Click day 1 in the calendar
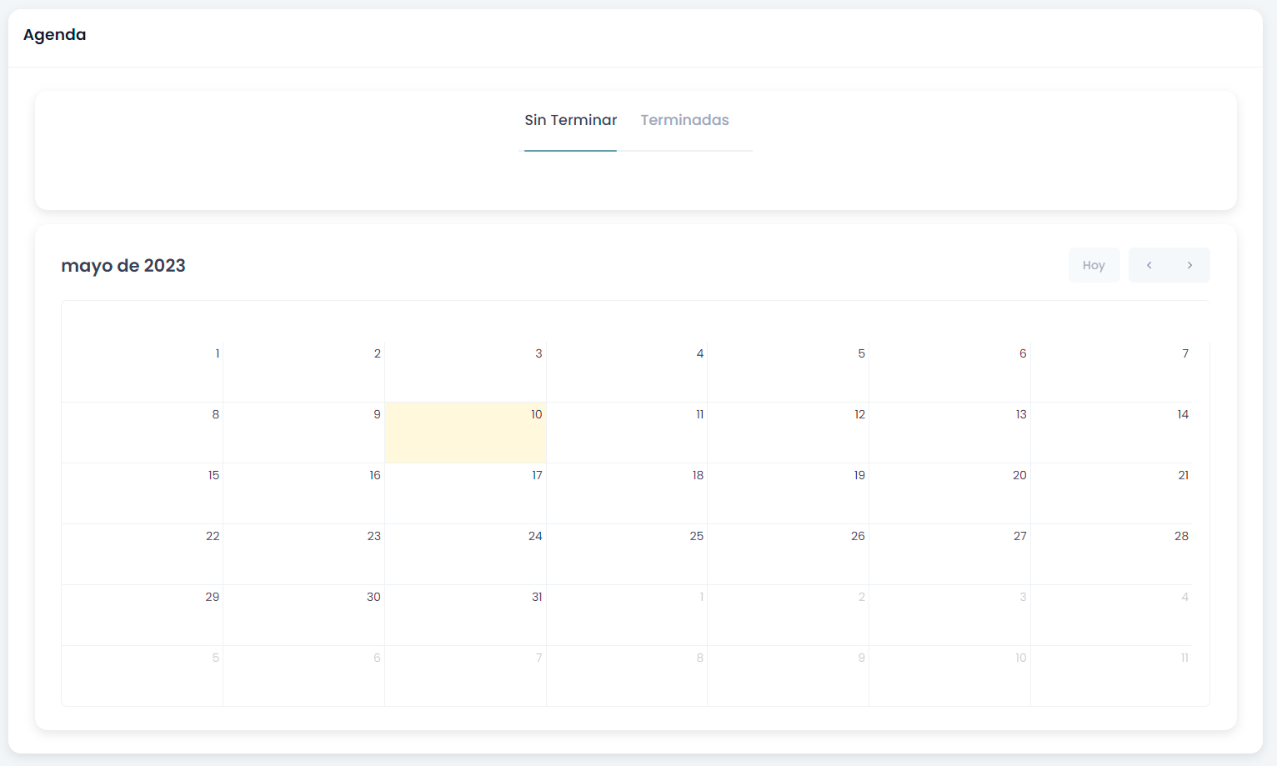The width and height of the screenshot is (1277, 766). (143, 372)
